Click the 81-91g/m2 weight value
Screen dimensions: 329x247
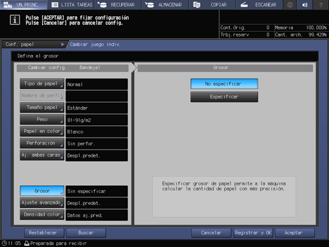(97, 120)
